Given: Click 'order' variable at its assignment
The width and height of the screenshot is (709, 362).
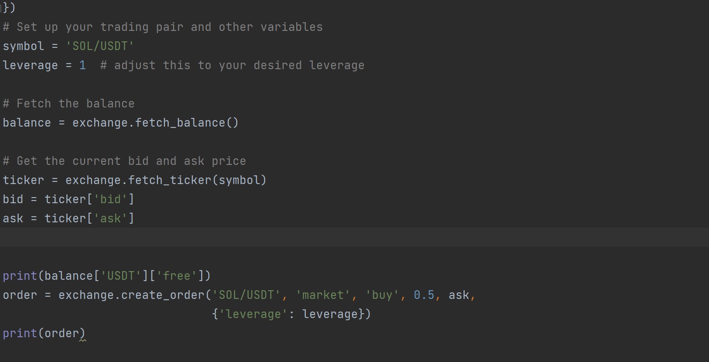Looking at the screenshot, I should pyautogui.click(x=20, y=295).
